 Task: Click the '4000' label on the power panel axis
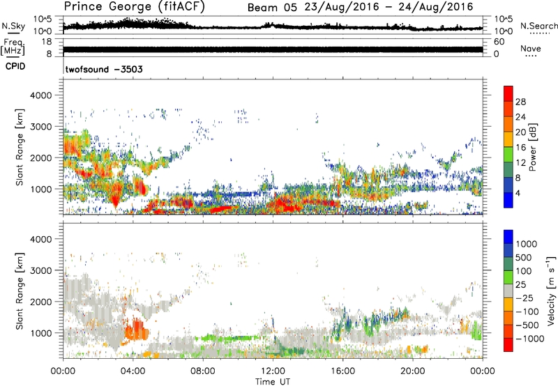40,95
